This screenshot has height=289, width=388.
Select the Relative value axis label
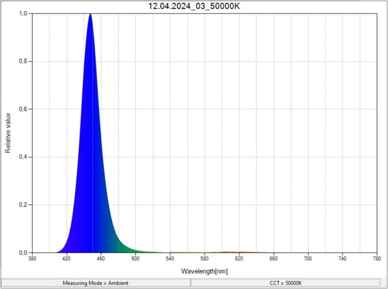[9, 133]
